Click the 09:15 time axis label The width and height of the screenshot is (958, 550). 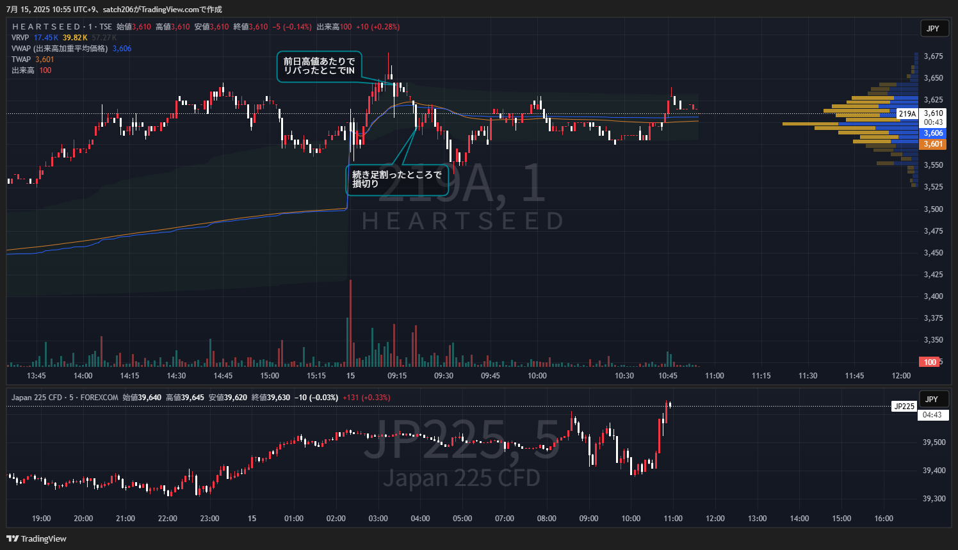pos(397,376)
